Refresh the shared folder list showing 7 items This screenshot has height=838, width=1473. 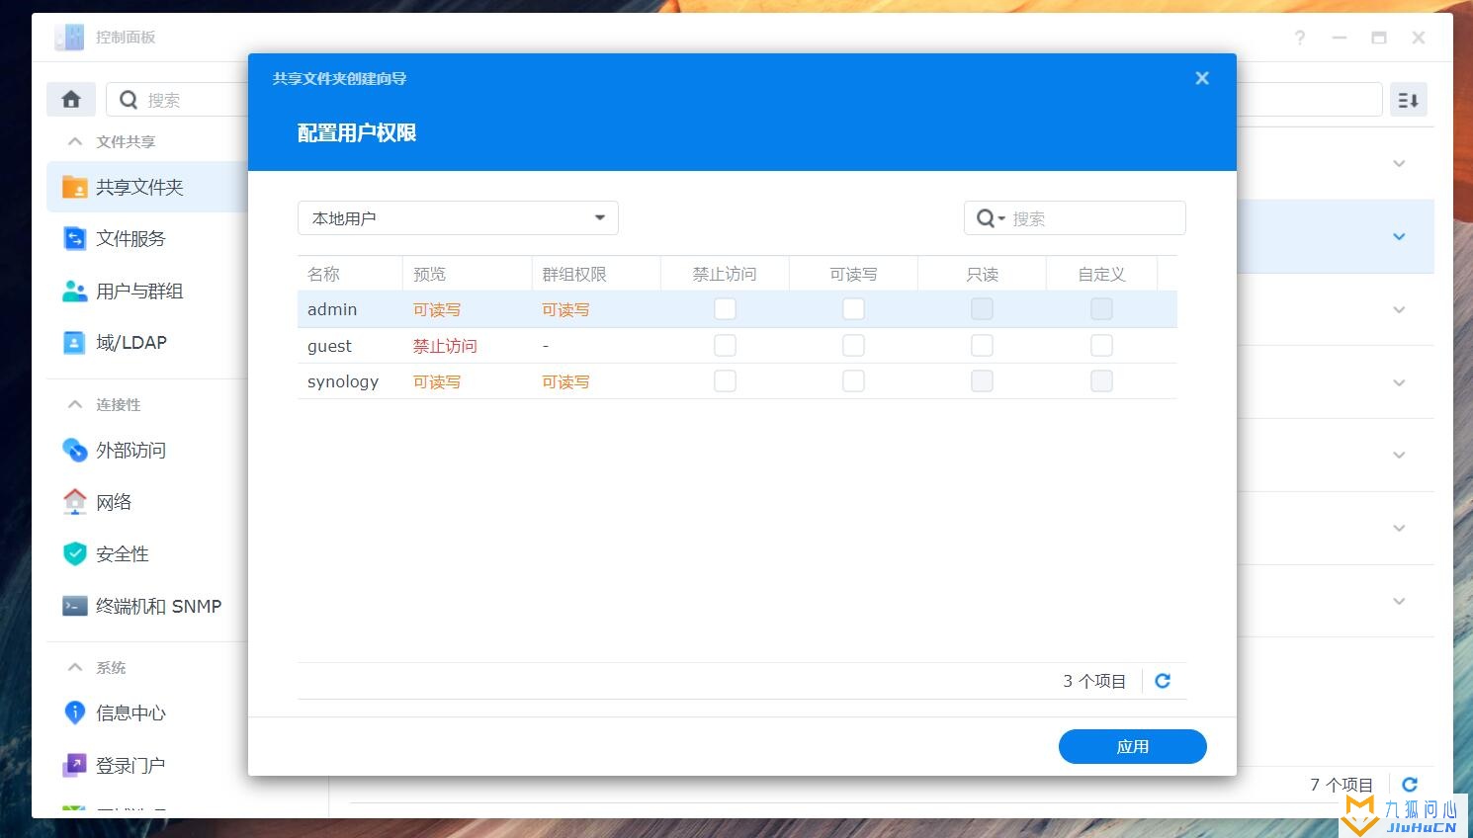1410,785
